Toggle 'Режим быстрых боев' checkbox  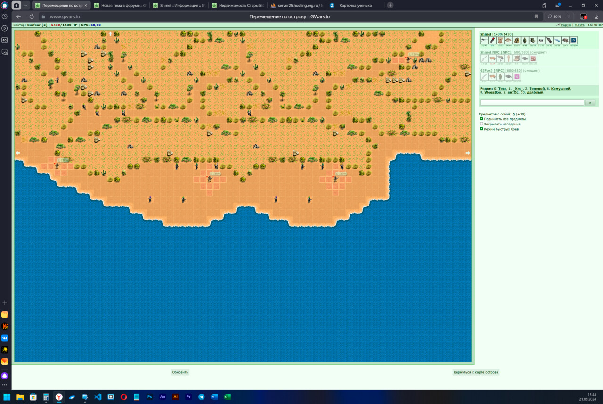(x=481, y=129)
